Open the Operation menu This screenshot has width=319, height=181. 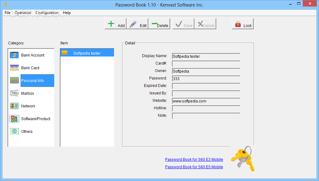tap(23, 13)
